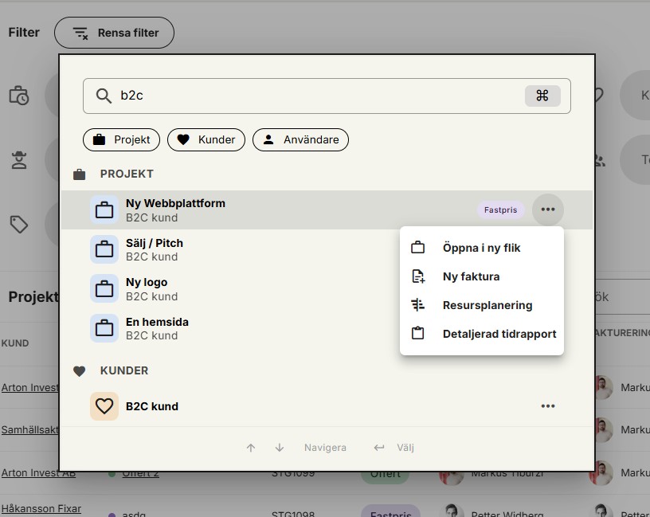Screen dimensions: 650x517
Task: Click into the search field containing b2c
Action: point(319,96)
